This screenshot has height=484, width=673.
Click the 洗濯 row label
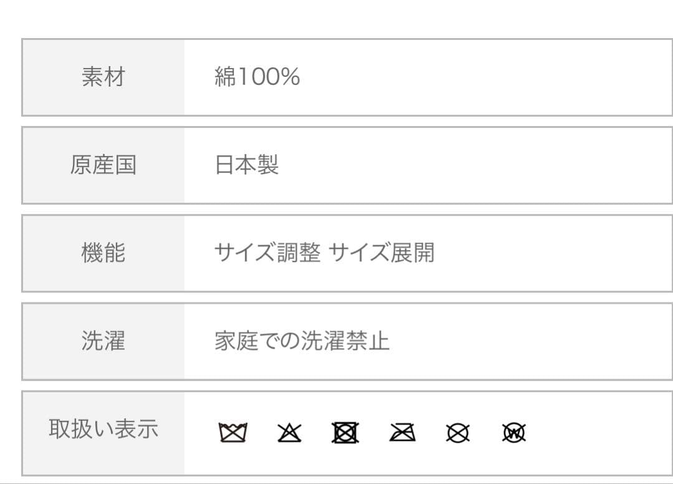(x=103, y=341)
